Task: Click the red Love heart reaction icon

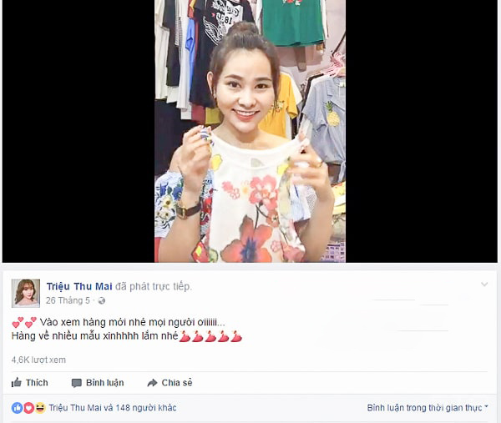Action: [28, 408]
